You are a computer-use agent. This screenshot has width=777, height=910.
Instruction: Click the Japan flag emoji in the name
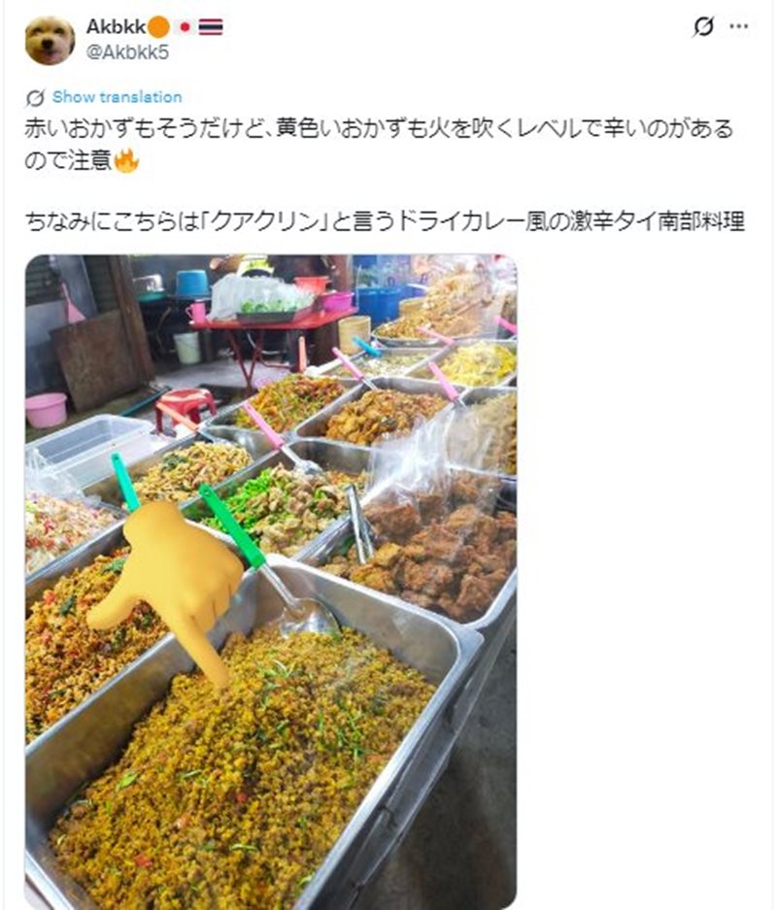click(x=186, y=27)
